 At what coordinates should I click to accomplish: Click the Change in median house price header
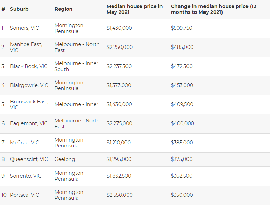point(214,9)
